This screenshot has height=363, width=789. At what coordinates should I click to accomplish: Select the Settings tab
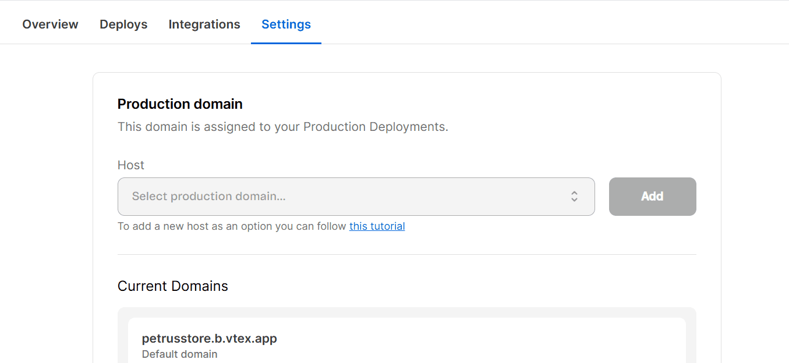click(x=286, y=24)
